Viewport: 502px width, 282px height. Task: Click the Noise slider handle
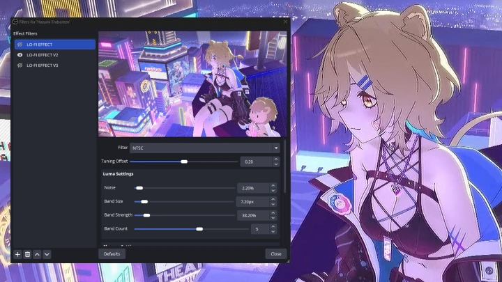pos(139,188)
